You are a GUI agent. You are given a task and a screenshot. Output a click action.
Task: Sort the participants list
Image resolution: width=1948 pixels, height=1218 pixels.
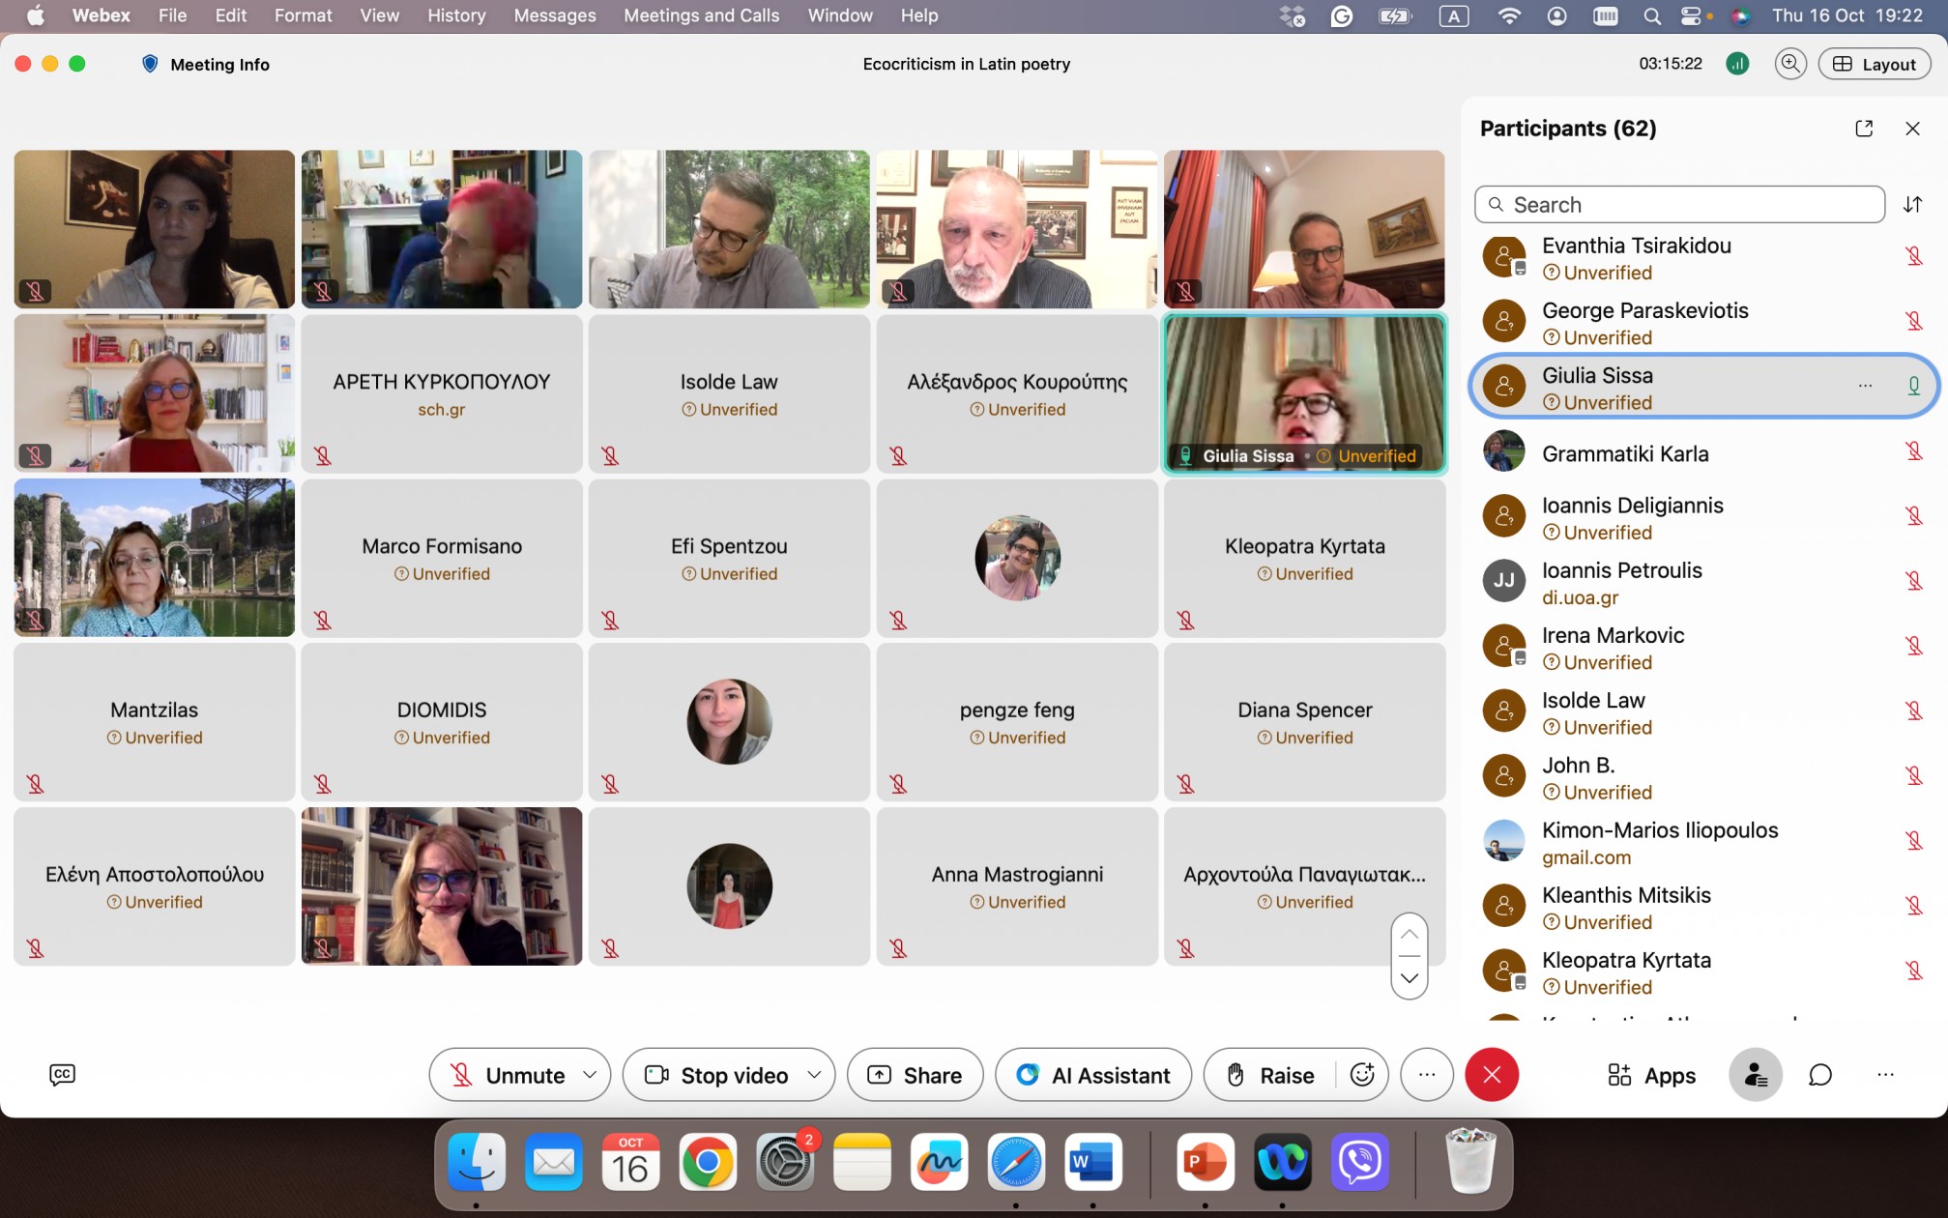coord(1912,204)
